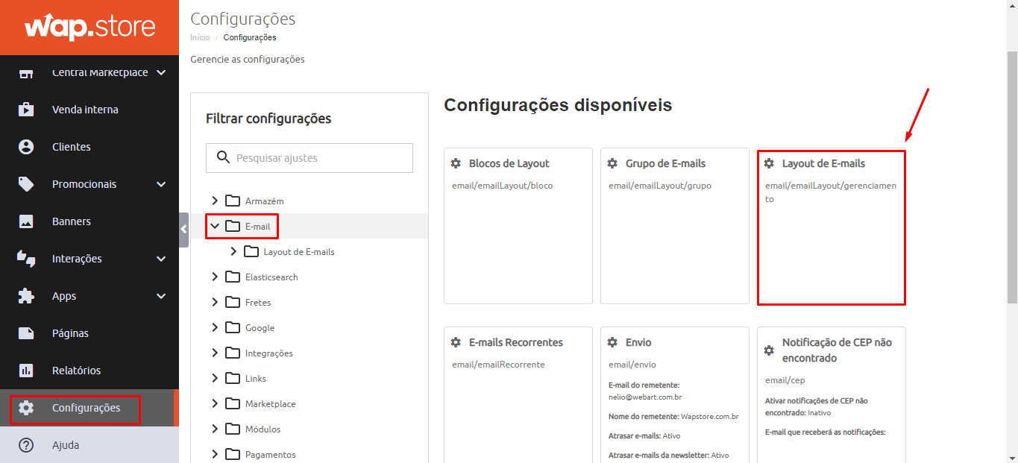Screen dimensions: 1018x463
Task: Collapse the E-mail tree node
Action: (x=215, y=226)
